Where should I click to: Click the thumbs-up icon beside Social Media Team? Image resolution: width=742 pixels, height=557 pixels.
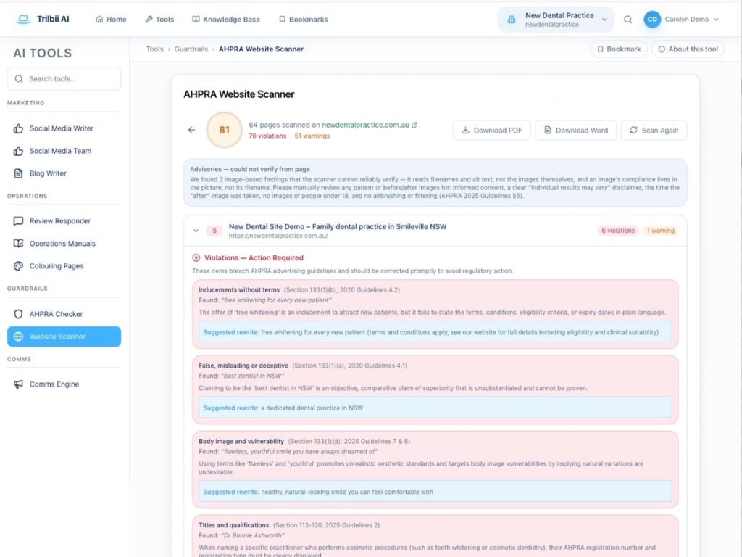[x=18, y=151]
